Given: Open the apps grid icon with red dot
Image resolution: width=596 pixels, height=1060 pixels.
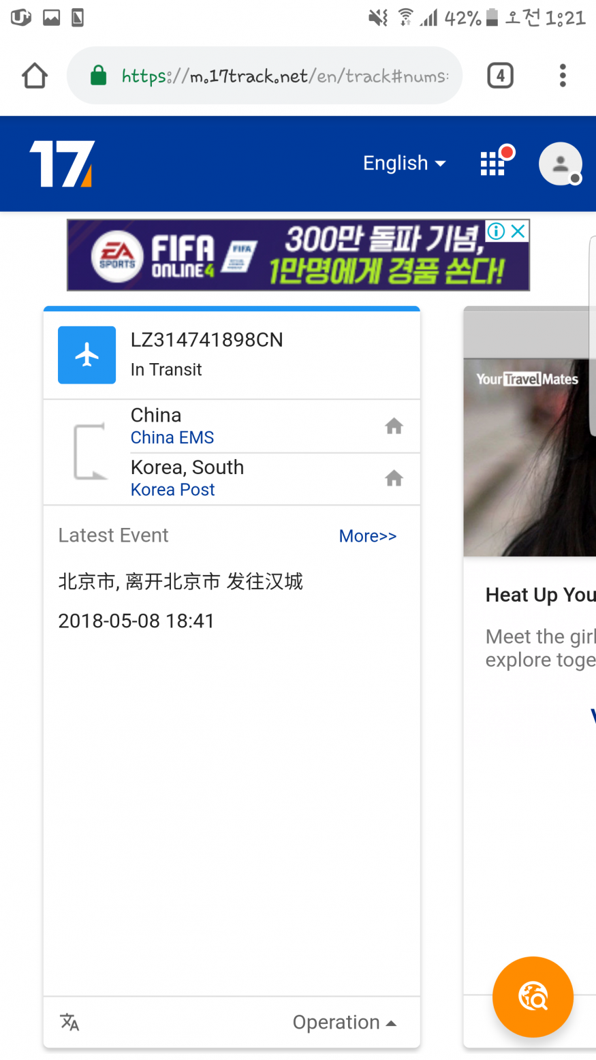Looking at the screenshot, I should [x=493, y=163].
